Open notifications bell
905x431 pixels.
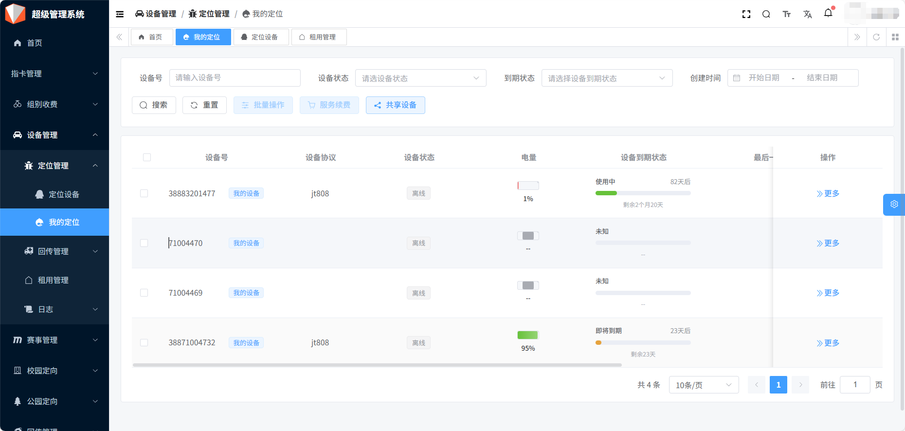pyautogui.click(x=828, y=13)
